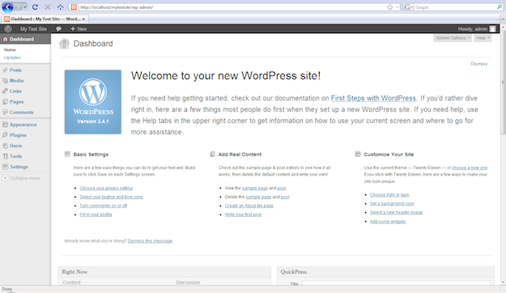Collapse the sidebar with Collapse menu
Viewport: 506px width, 293px height.
pos(21,178)
